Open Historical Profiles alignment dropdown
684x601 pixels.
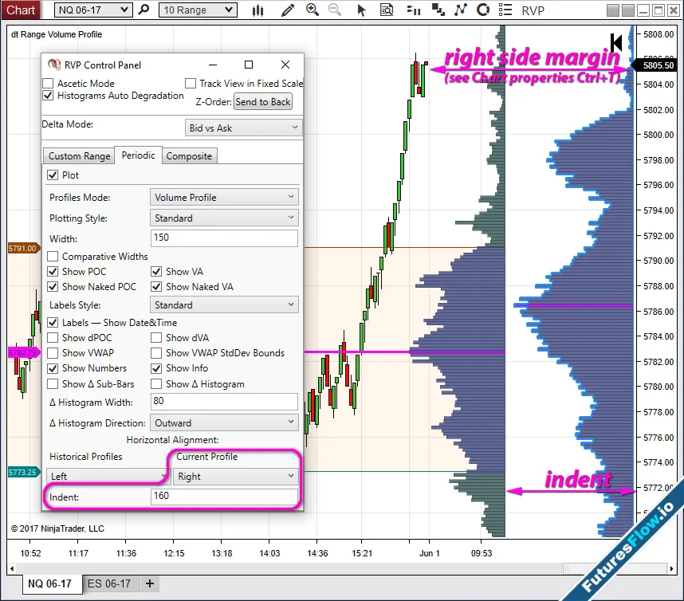108,477
